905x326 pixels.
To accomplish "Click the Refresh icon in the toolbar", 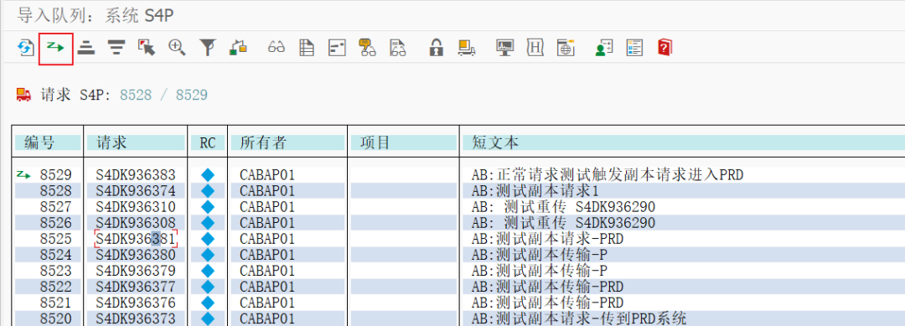I will point(25,47).
